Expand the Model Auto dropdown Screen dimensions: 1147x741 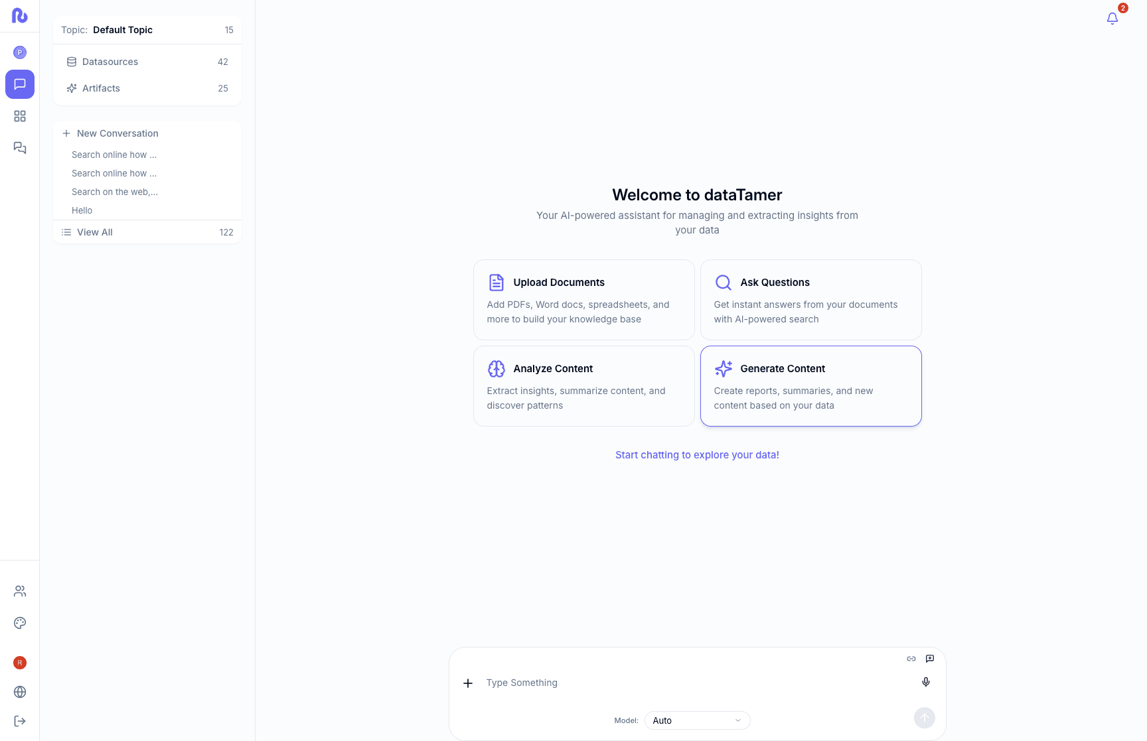697,720
